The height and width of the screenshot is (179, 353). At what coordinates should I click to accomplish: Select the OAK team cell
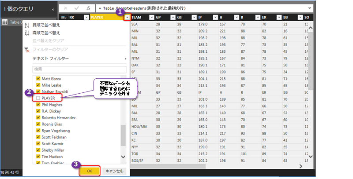coord(143,65)
